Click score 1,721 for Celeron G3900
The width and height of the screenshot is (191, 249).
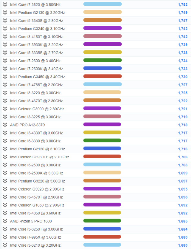click(183, 109)
